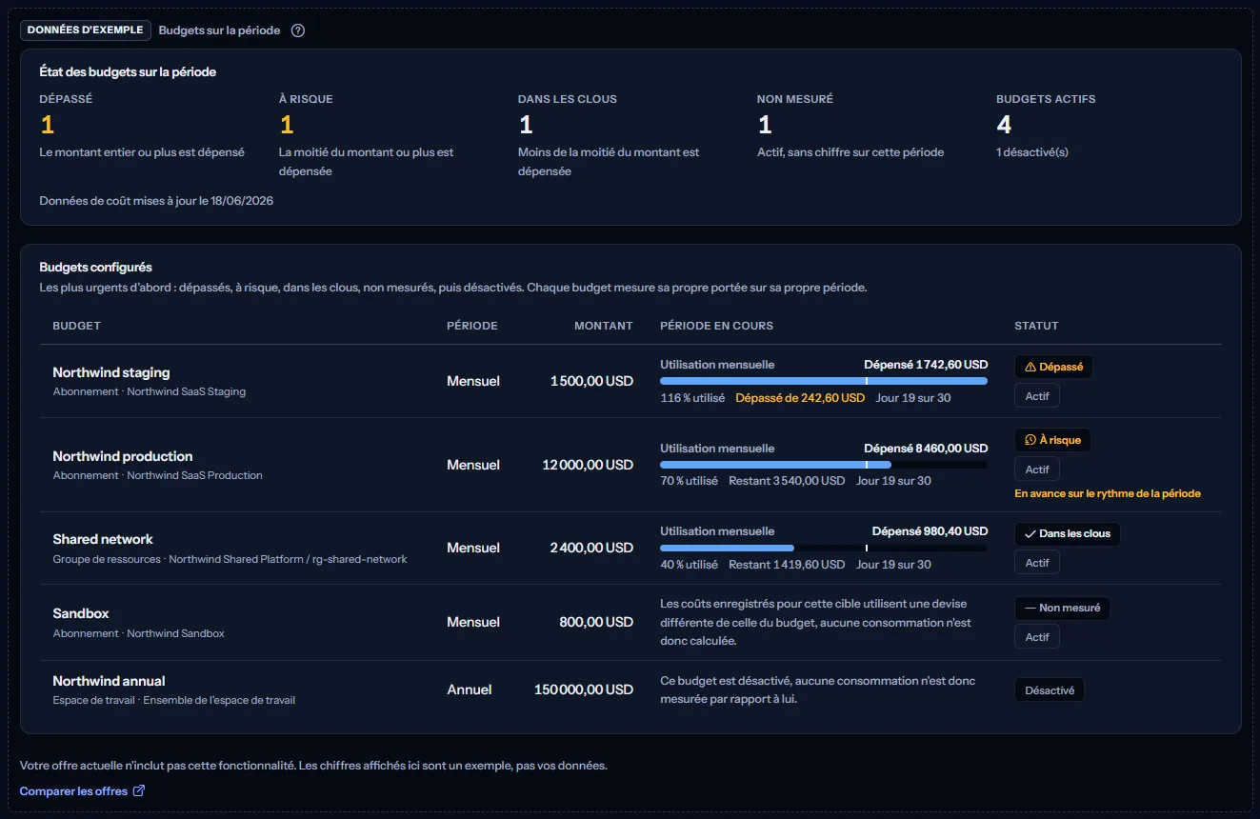Click the amount "12 000,00 USD"
This screenshot has width=1260, height=819.
pos(588,465)
